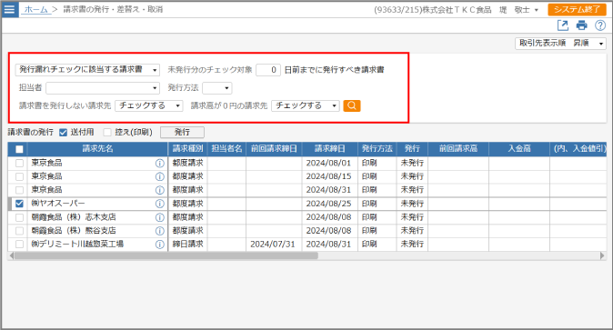Toggle select-all checkbox in table header
613x330 pixels.
(x=19, y=149)
